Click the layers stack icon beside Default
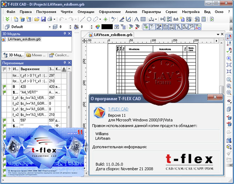 [x=55, y=27]
